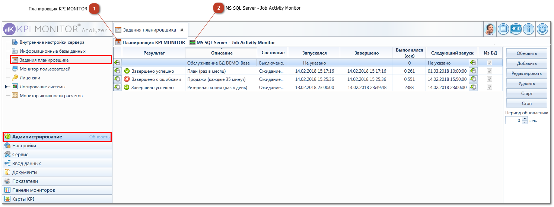
Task: Click the Обновить button in right panel
Action: tap(526, 53)
